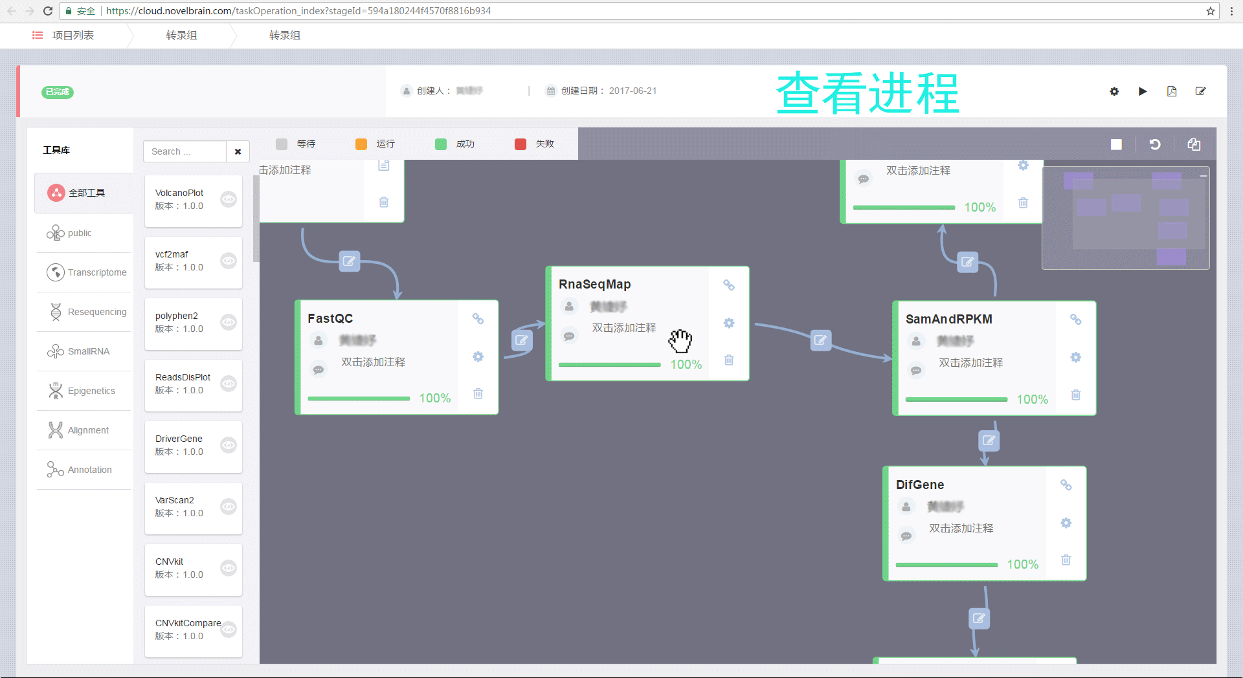Click the link icon on RnaSeqMap node
Image resolution: width=1243 pixels, height=678 pixels.
pyautogui.click(x=729, y=285)
